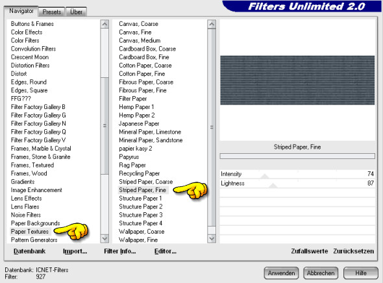This screenshot has height=283, width=383.
Task: Select the Navigator tab
Action: point(21,11)
